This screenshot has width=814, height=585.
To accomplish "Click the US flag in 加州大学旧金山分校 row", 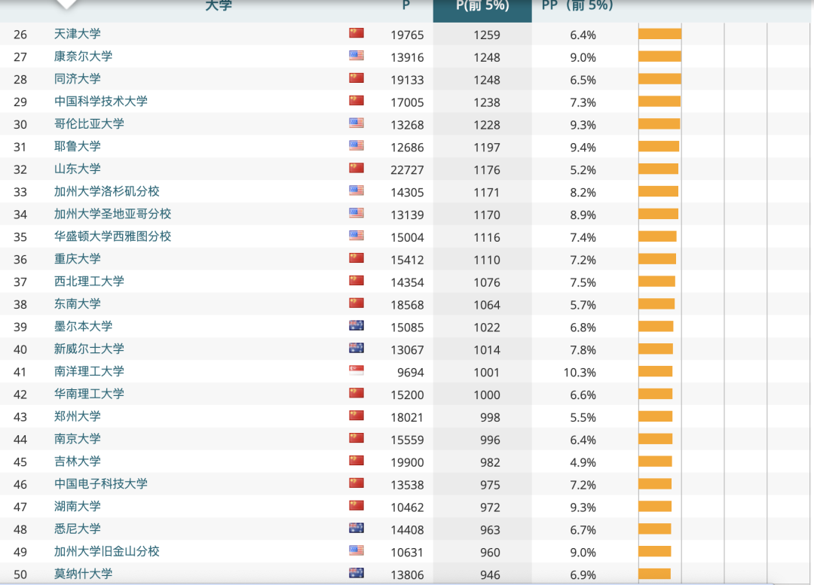I will coord(357,550).
